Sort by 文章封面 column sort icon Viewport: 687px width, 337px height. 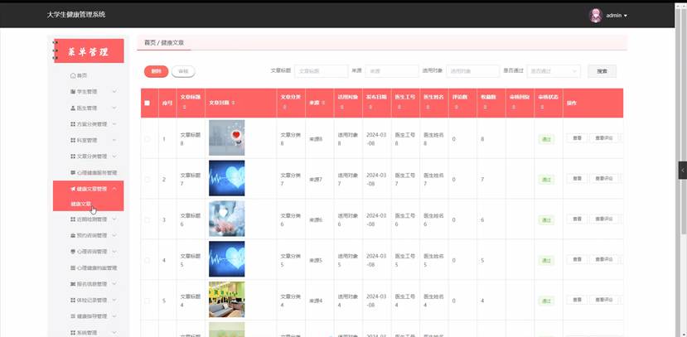(233, 103)
